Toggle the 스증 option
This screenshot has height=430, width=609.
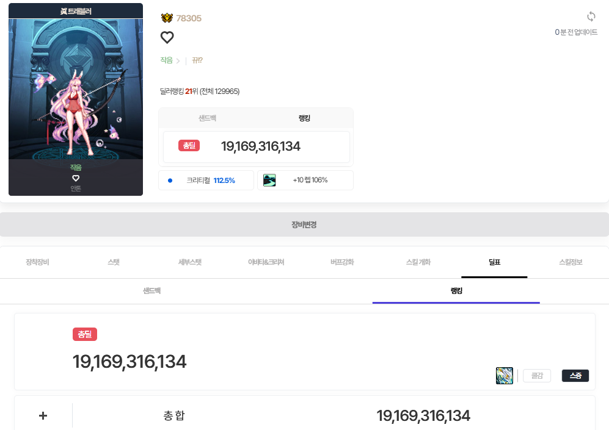(575, 376)
